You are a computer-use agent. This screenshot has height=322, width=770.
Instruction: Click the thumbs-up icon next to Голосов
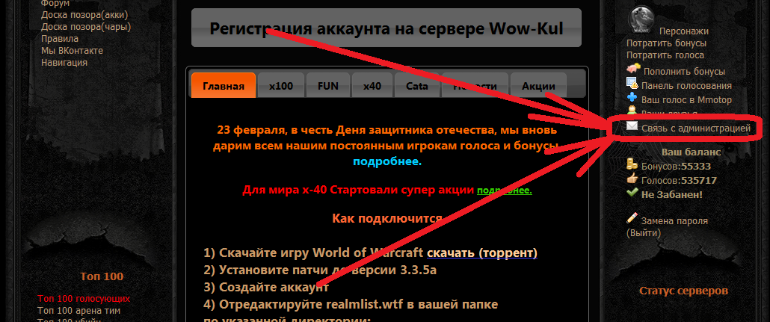pos(632,179)
